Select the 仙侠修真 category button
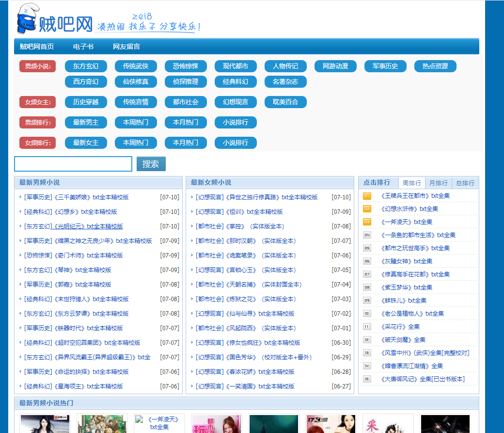The image size is (504, 433). click(136, 82)
